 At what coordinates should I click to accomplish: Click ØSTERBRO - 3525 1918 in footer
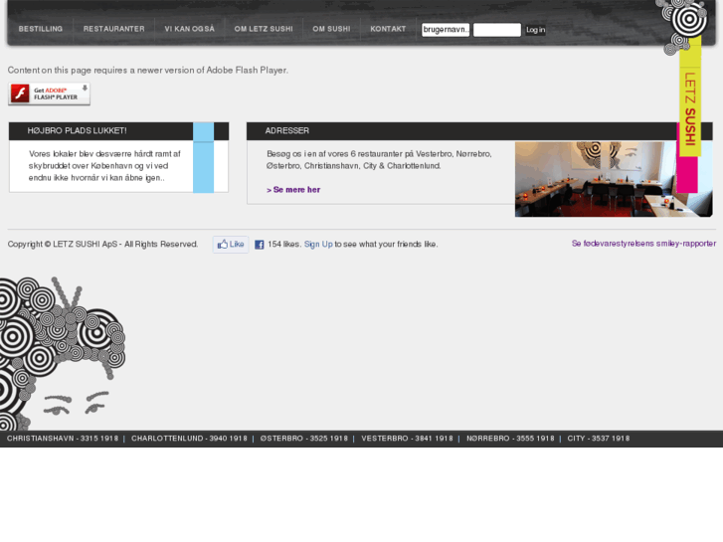tap(304, 439)
